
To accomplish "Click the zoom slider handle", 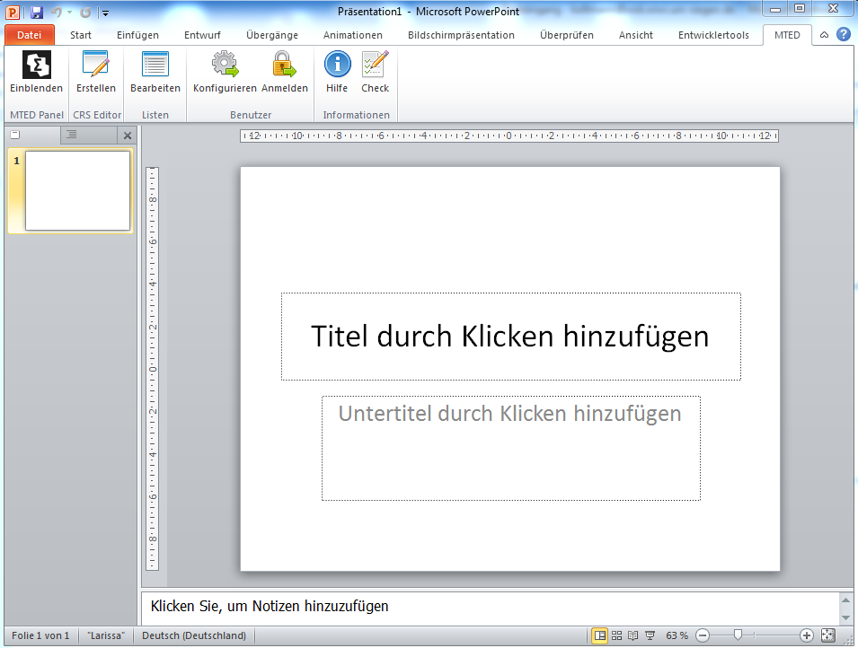I will 738,635.
